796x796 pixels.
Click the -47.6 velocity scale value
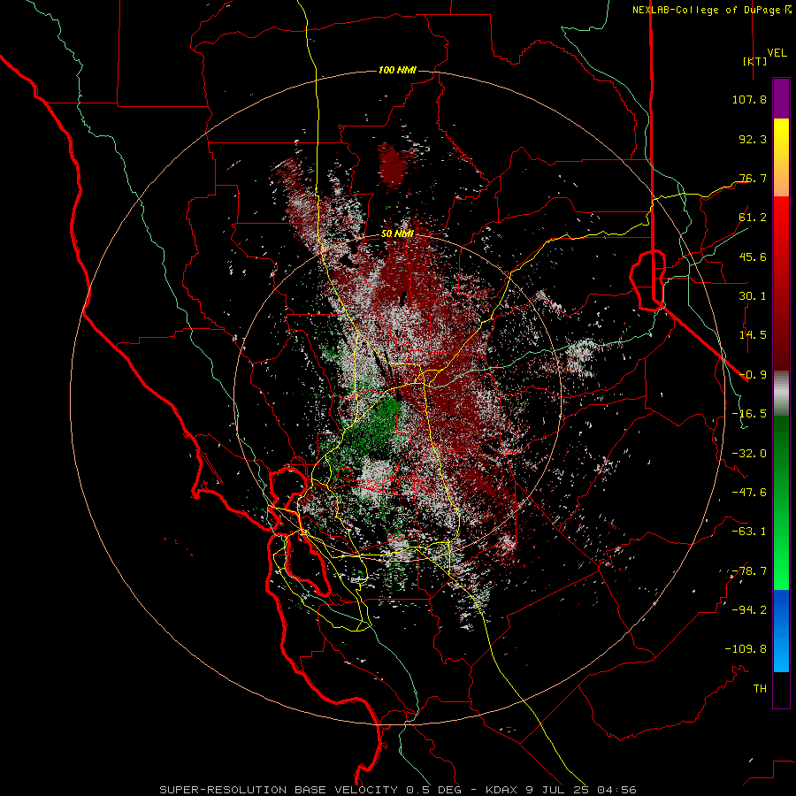point(749,493)
